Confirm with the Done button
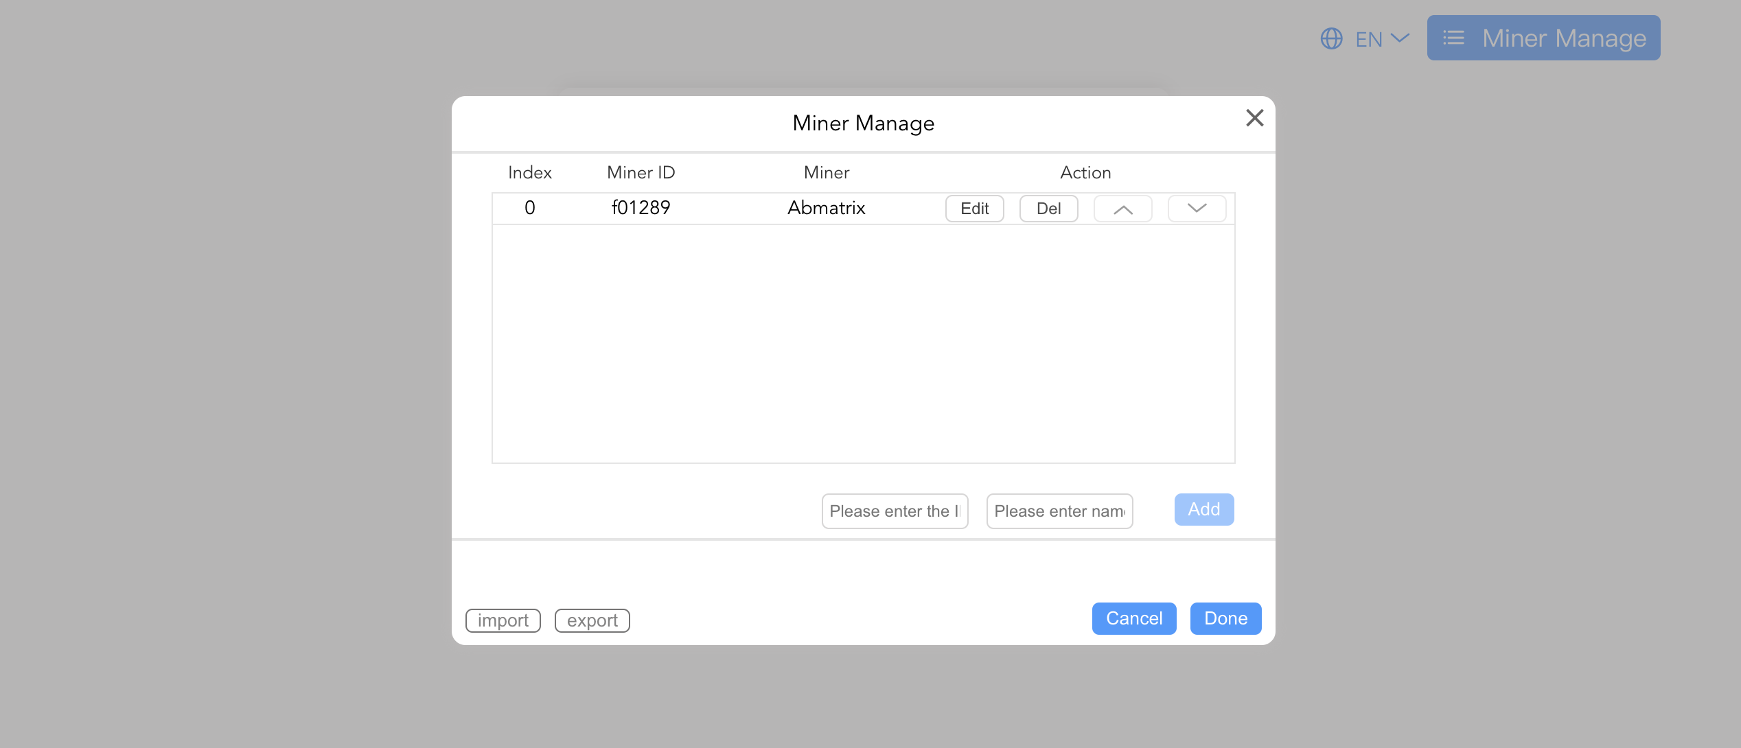This screenshot has height=748, width=1741. (x=1225, y=618)
